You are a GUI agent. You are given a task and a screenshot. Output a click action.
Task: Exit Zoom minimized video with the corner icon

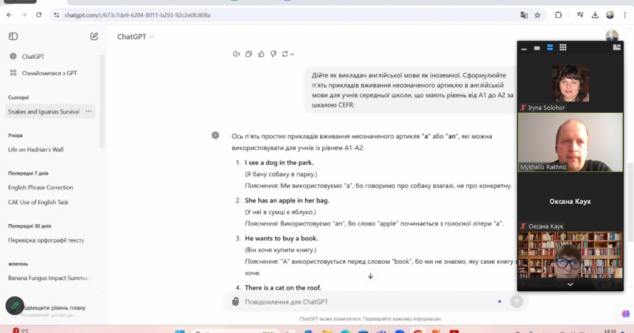pos(617,47)
